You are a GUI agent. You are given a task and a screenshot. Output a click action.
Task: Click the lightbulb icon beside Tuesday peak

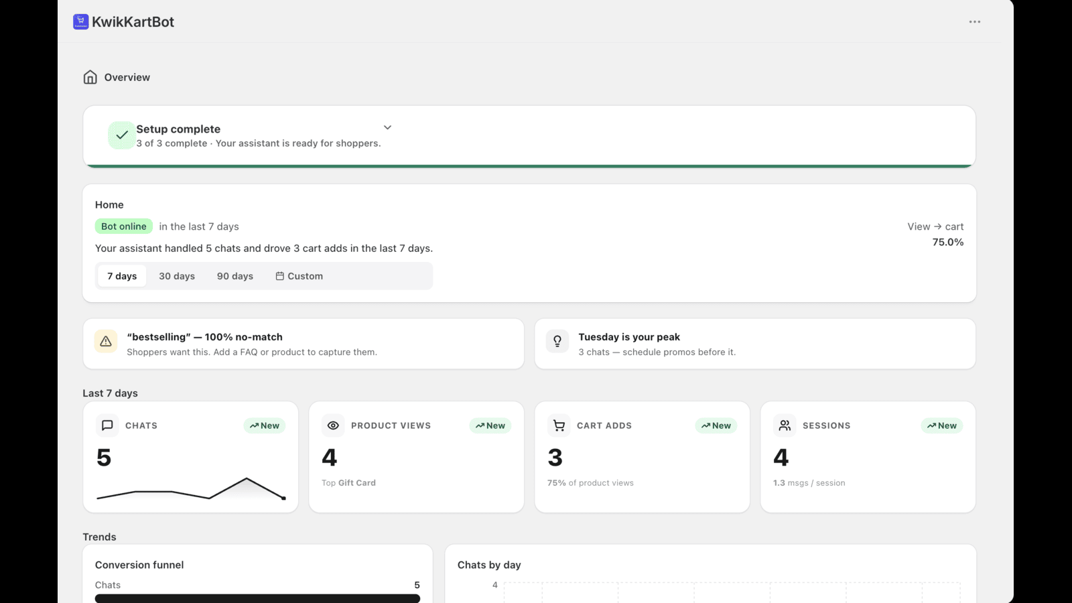pos(557,342)
